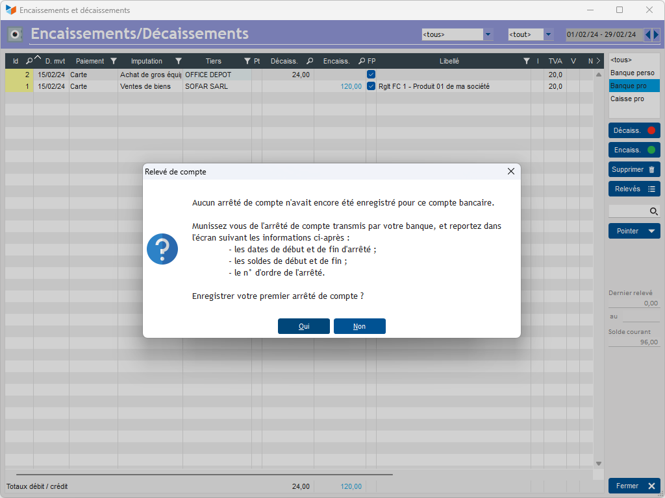This screenshot has width=665, height=498.
Task: Toggle FP checkbox on OFFICE DEPOT row
Action: pos(371,75)
